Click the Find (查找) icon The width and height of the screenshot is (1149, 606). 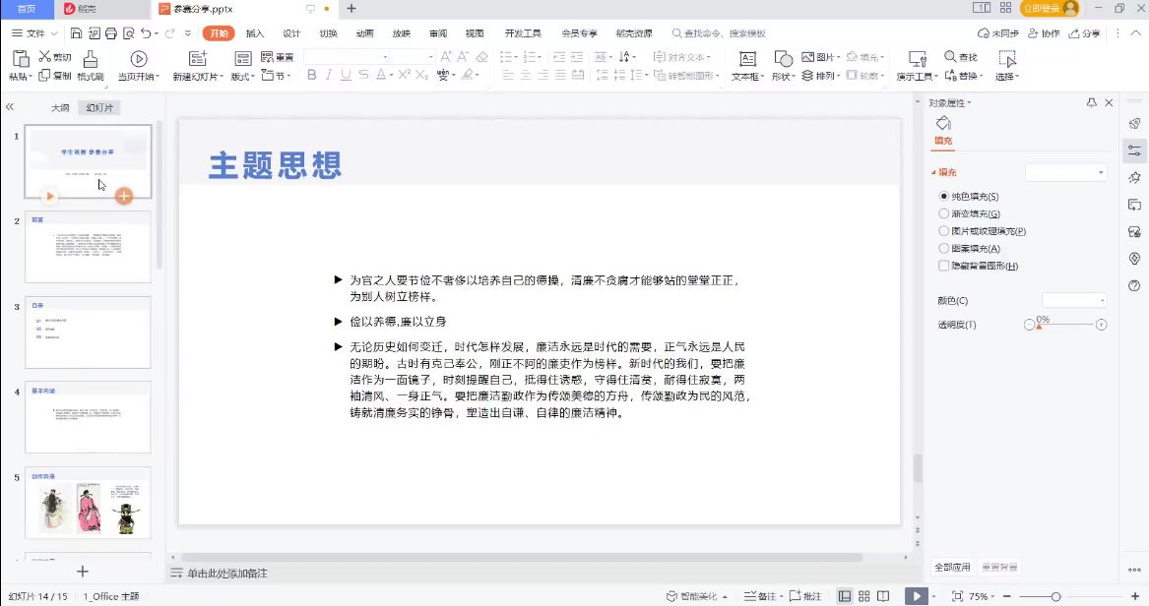960,57
